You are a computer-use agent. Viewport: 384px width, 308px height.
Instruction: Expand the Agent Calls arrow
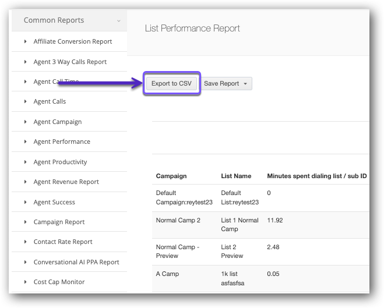point(25,101)
